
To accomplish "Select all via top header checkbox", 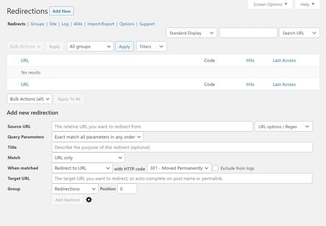I will tap(13, 61).
